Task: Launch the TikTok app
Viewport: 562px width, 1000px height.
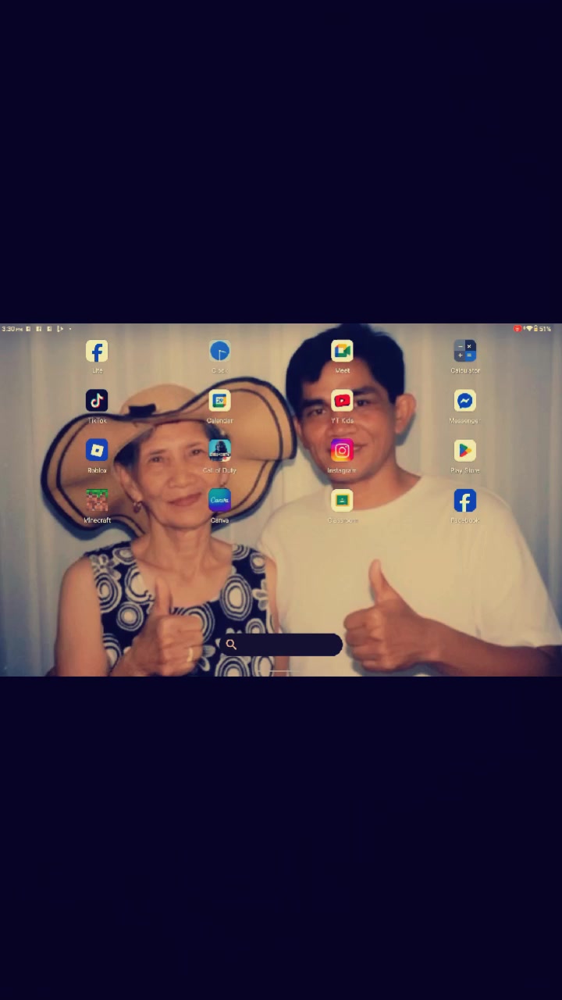Action: click(x=97, y=402)
